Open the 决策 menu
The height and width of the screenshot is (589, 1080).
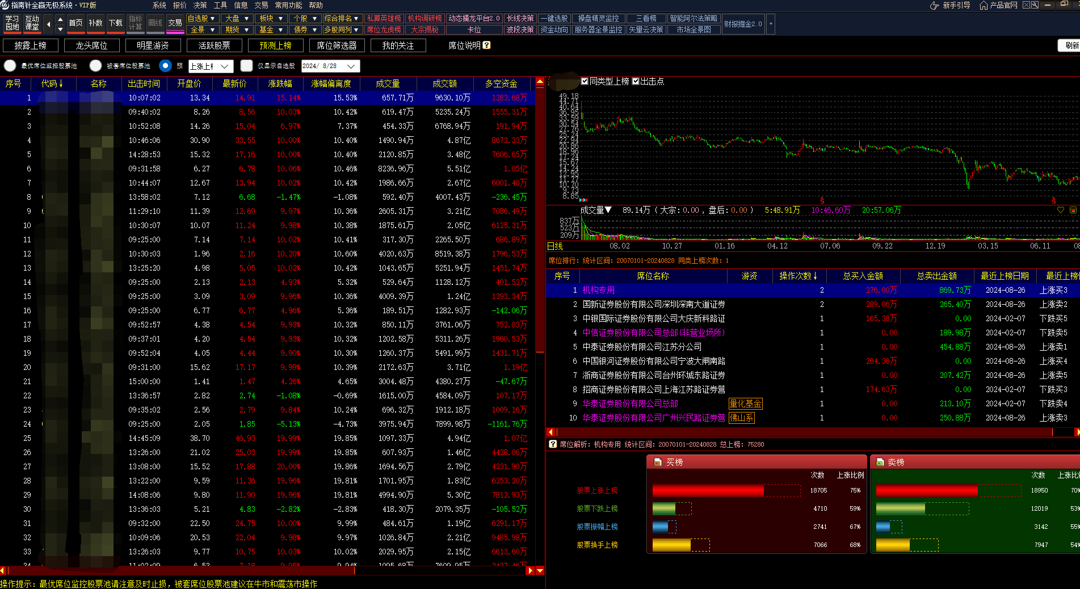click(200, 5)
